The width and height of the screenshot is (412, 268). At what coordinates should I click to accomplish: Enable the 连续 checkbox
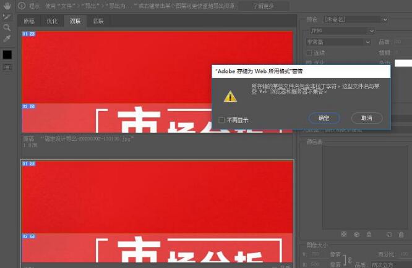coord(311,52)
